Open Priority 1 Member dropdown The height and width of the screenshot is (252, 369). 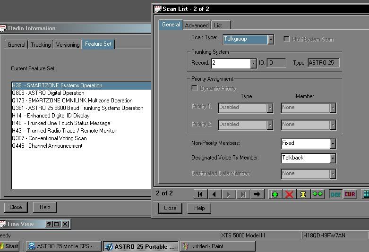coord(333,108)
